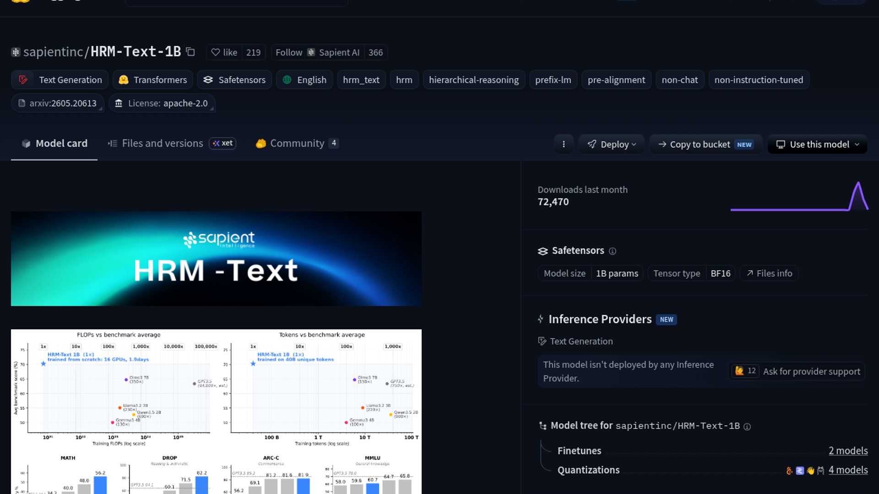
Task: Open the 219 likes count
Action: tap(253, 52)
